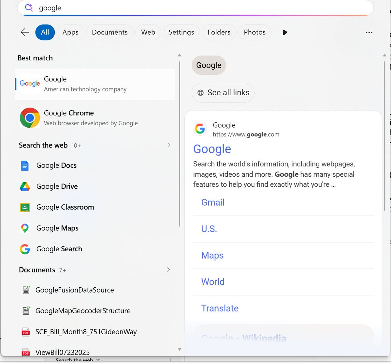Click the Search the web heading

43,145
